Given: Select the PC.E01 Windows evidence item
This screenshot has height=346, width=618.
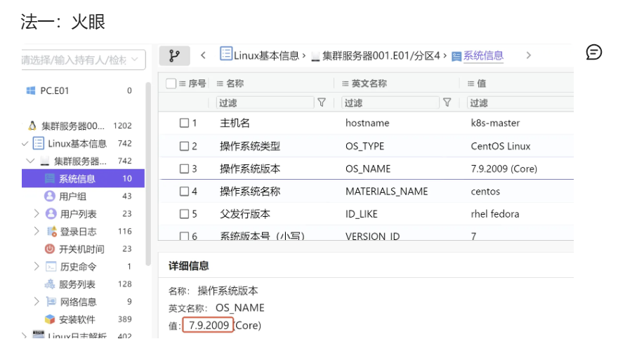Looking at the screenshot, I should (x=54, y=91).
